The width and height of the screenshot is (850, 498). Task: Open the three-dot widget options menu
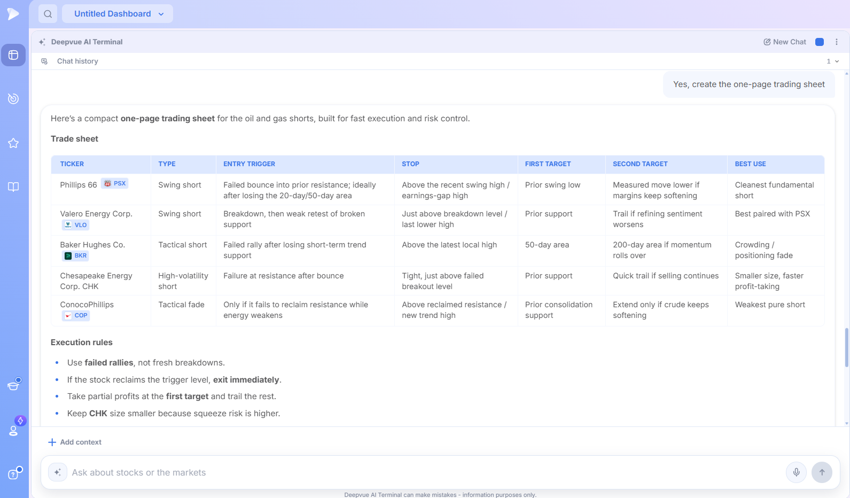(x=837, y=42)
